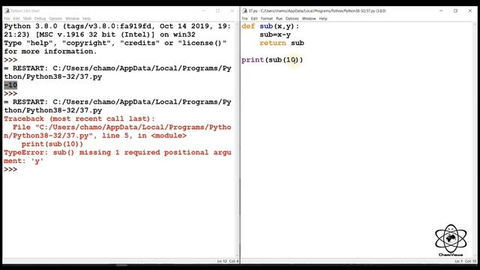Maximize the Python Shell window

coord(217,10)
